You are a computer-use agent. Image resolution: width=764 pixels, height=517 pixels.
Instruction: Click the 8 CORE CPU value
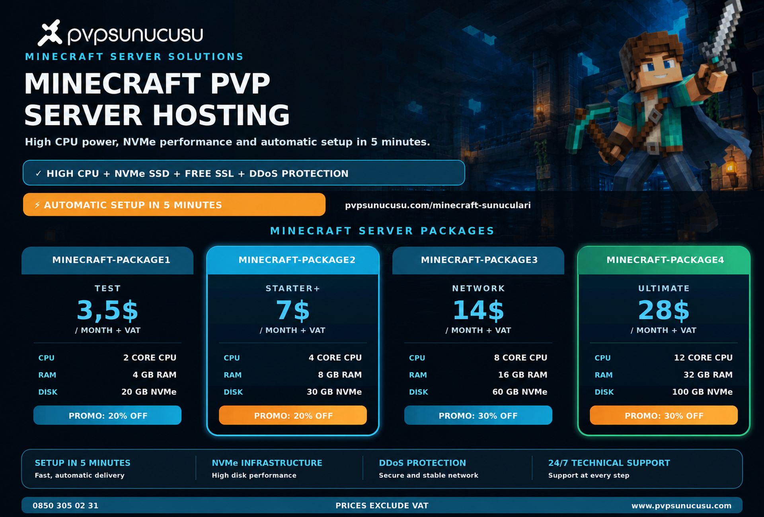pyautogui.click(x=520, y=358)
